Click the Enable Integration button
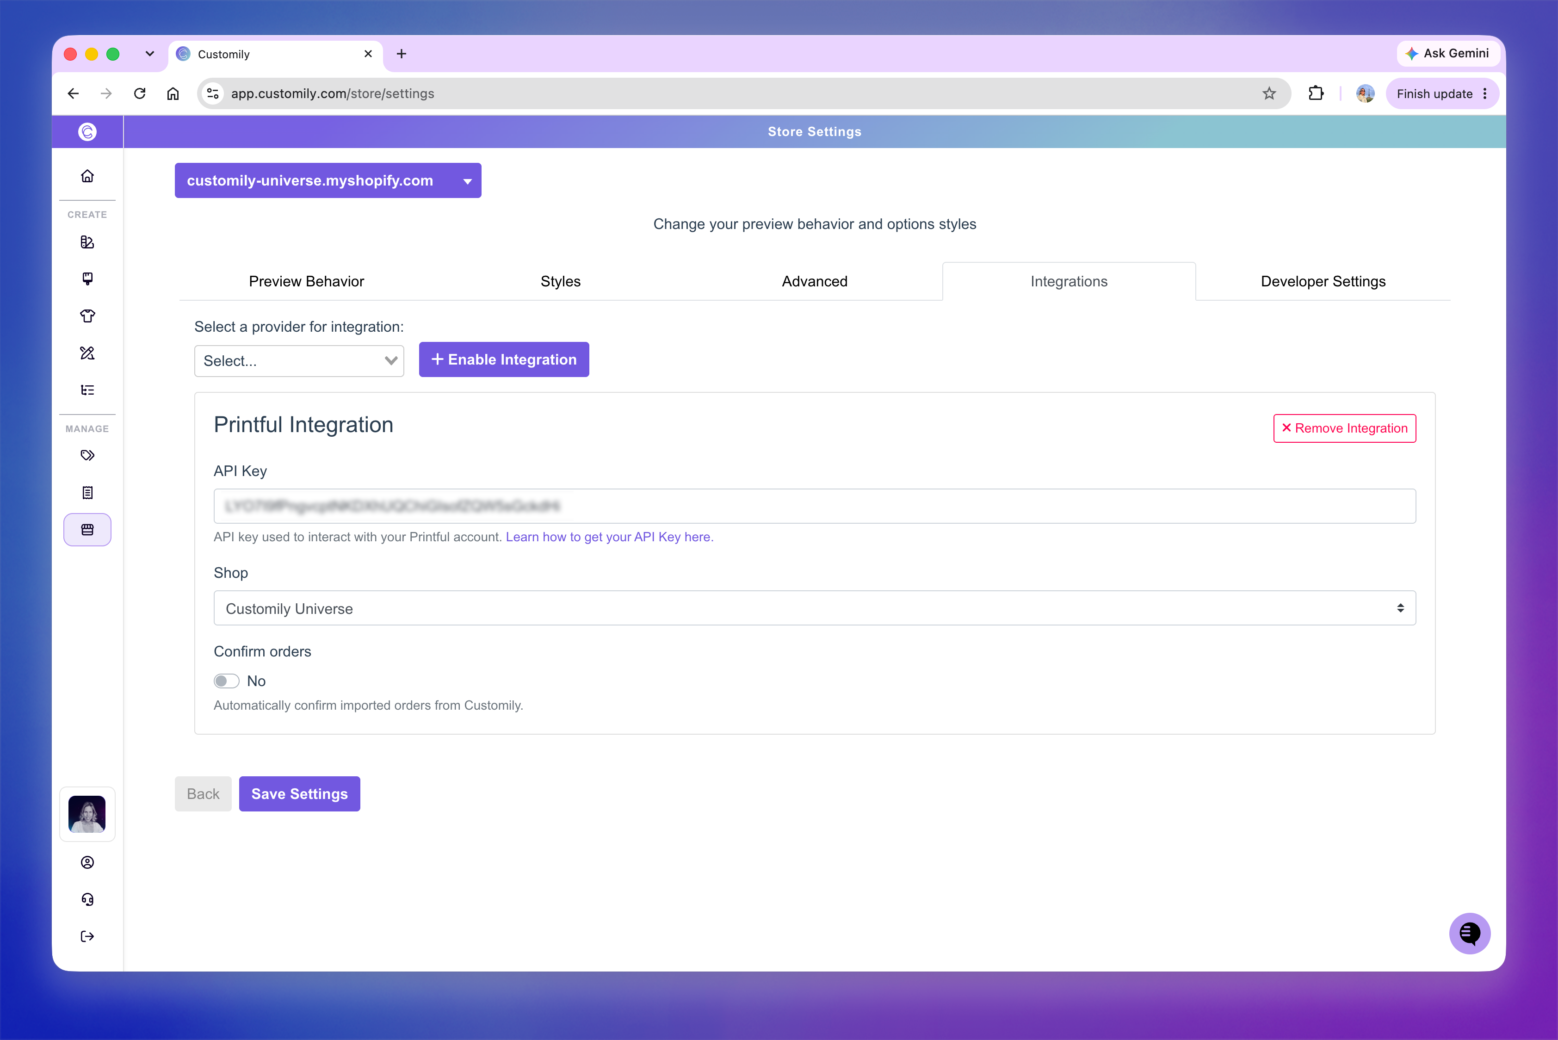 pos(504,359)
